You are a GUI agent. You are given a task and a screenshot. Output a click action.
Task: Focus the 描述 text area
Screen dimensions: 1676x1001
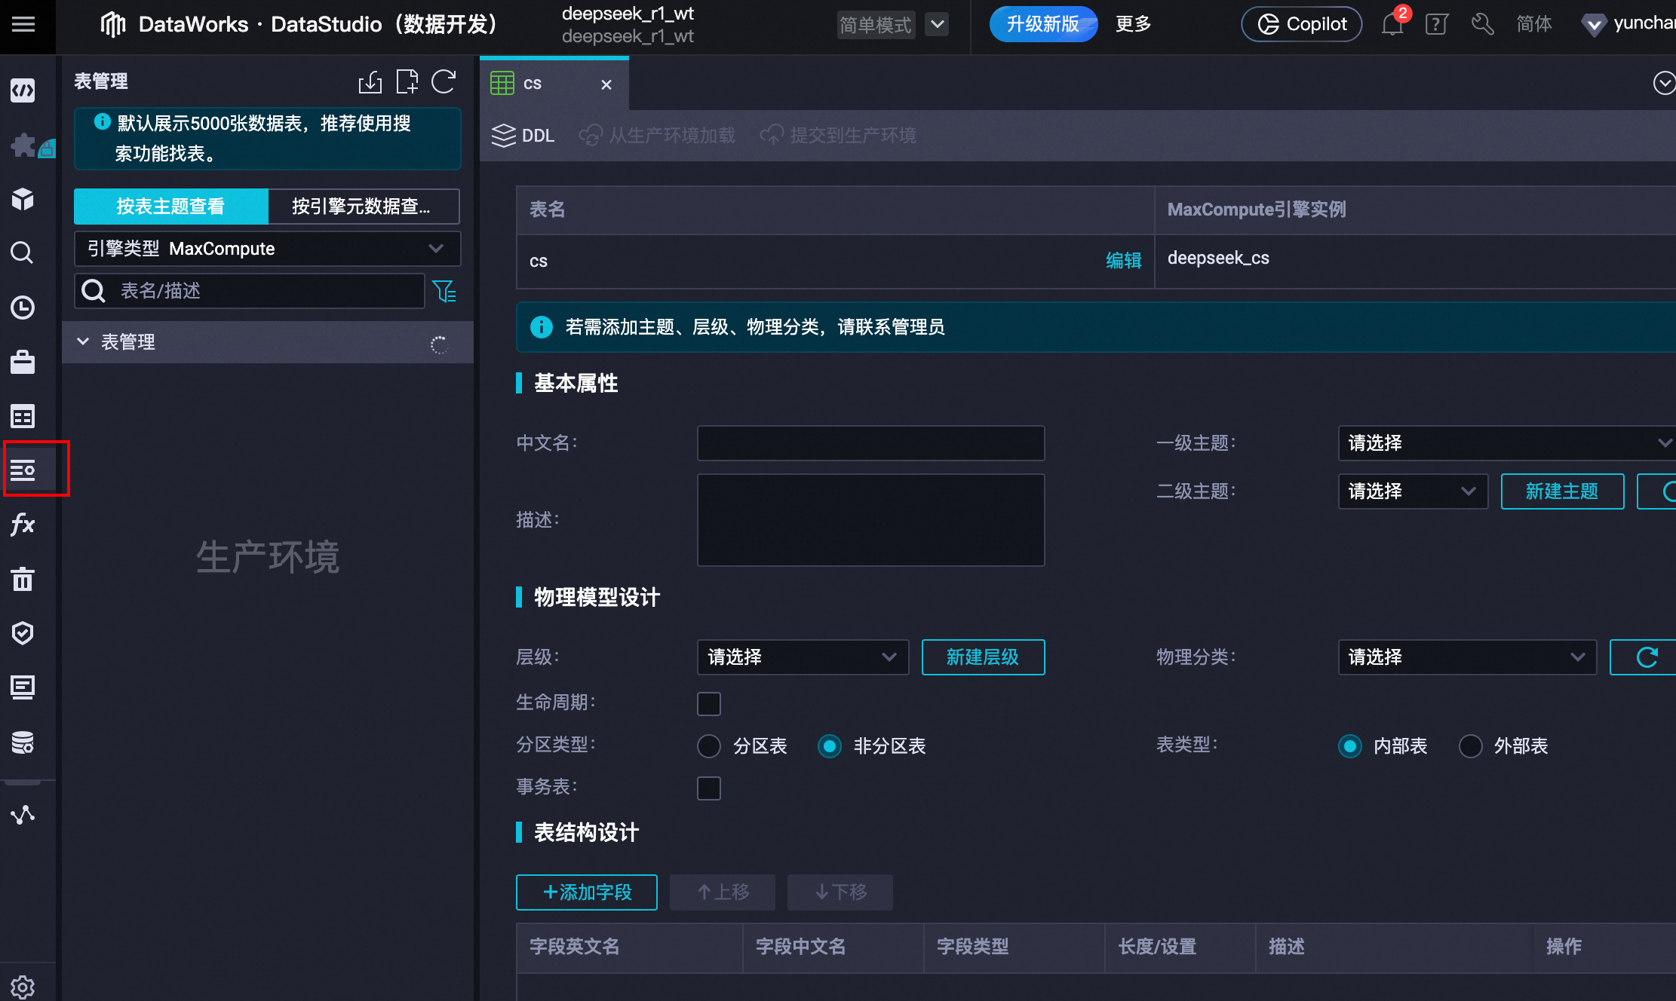pyautogui.click(x=871, y=520)
